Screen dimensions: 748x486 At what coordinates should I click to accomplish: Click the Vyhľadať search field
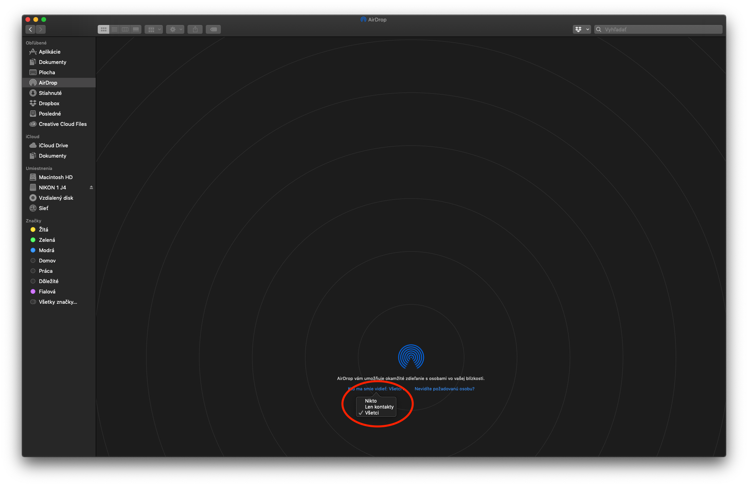coord(658,29)
